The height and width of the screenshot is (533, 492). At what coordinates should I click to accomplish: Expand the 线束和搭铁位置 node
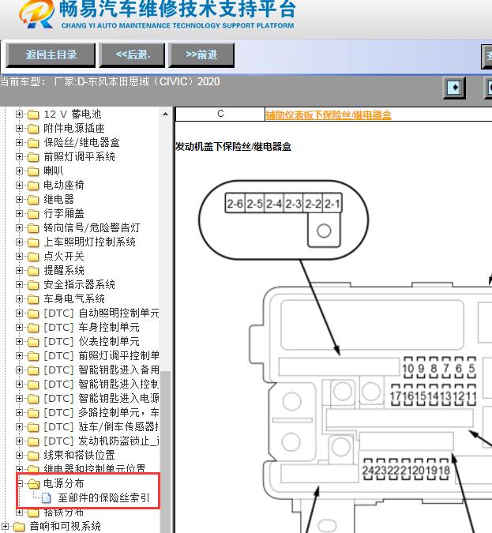pyautogui.click(x=20, y=455)
